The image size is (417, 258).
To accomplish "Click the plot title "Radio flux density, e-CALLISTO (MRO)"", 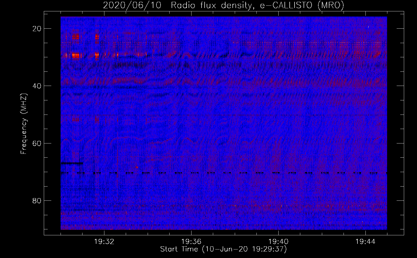I will coord(257,5).
